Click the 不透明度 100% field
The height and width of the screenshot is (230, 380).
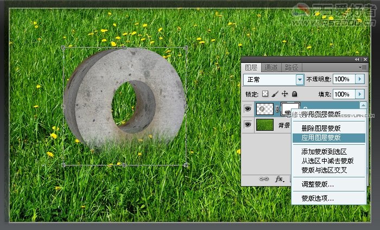[x=344, y=79]
